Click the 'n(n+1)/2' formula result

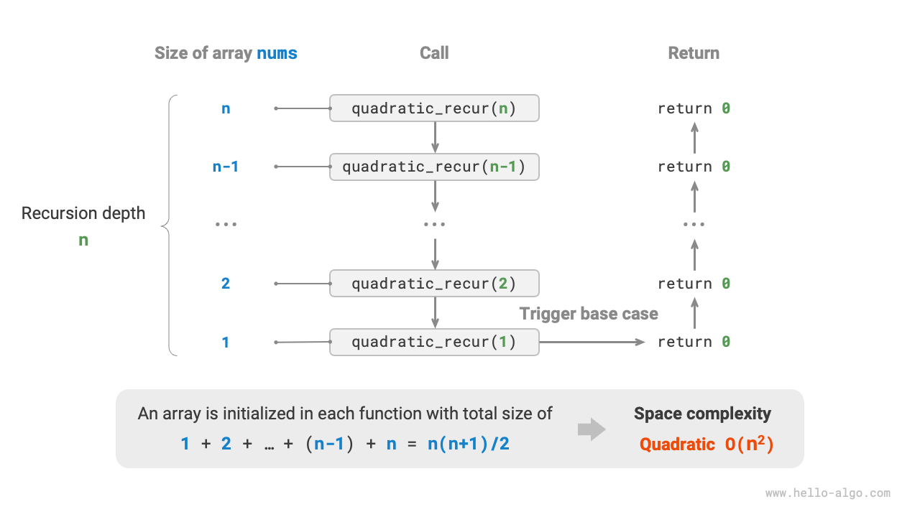pyautogui.click(x=469, y=444)
